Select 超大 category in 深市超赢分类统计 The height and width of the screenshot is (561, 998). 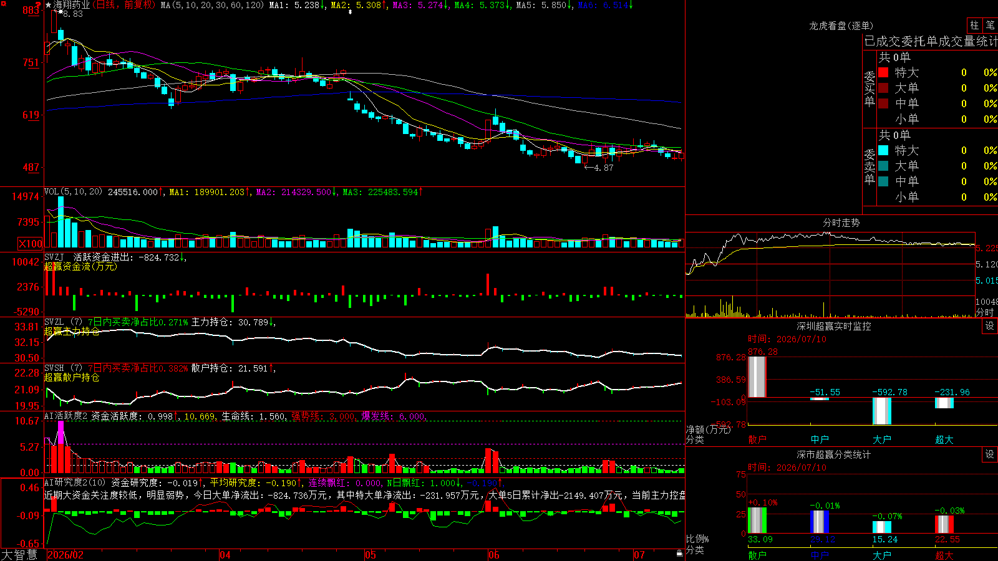pyautogui.click(x=944, y=555)
